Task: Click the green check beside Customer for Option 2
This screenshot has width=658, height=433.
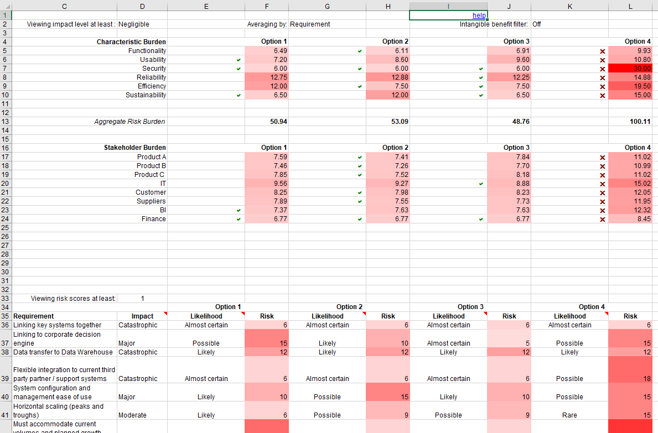Action: point(359,192)
